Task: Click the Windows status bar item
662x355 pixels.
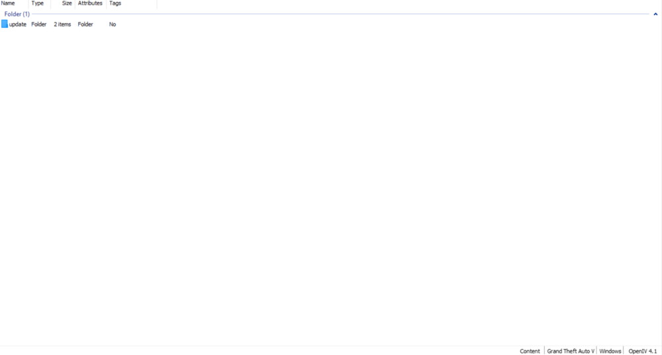Action: tap(610, 351)
